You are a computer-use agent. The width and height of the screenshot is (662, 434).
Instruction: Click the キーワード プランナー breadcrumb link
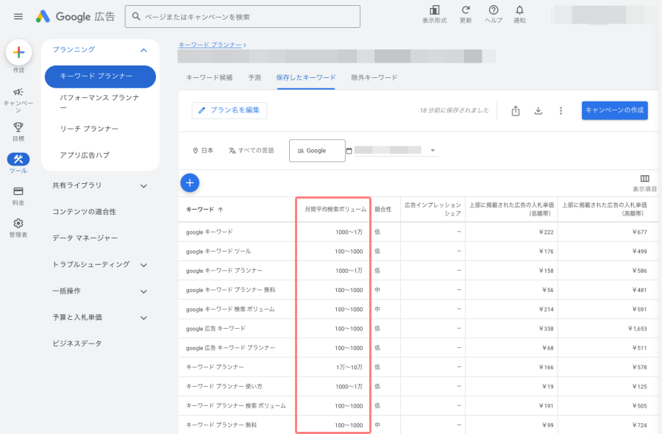pyautogui.click(x=210, y=45)
